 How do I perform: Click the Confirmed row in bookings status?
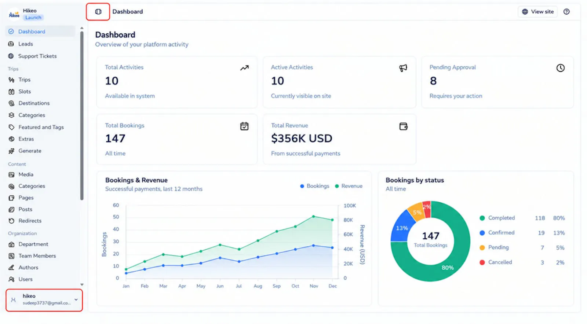(522, 233)
